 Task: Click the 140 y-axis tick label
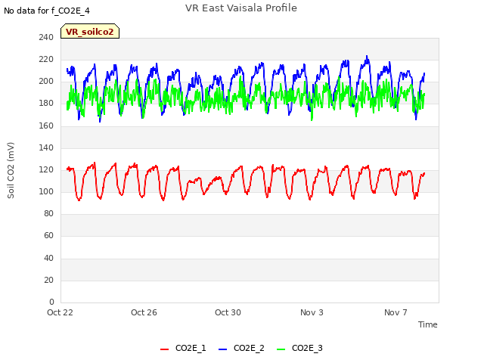(x=46, y=147)
